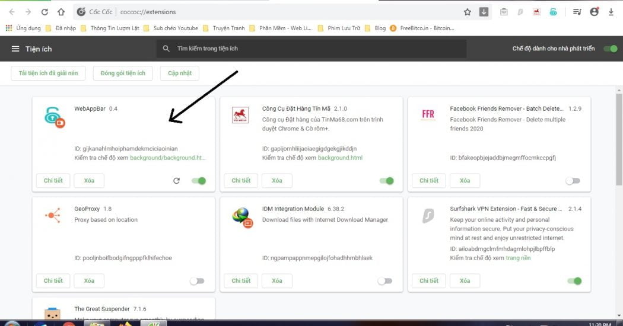Toggle developer mode switch off
Viewport: 623px width, 326px height.
(611, 49)
